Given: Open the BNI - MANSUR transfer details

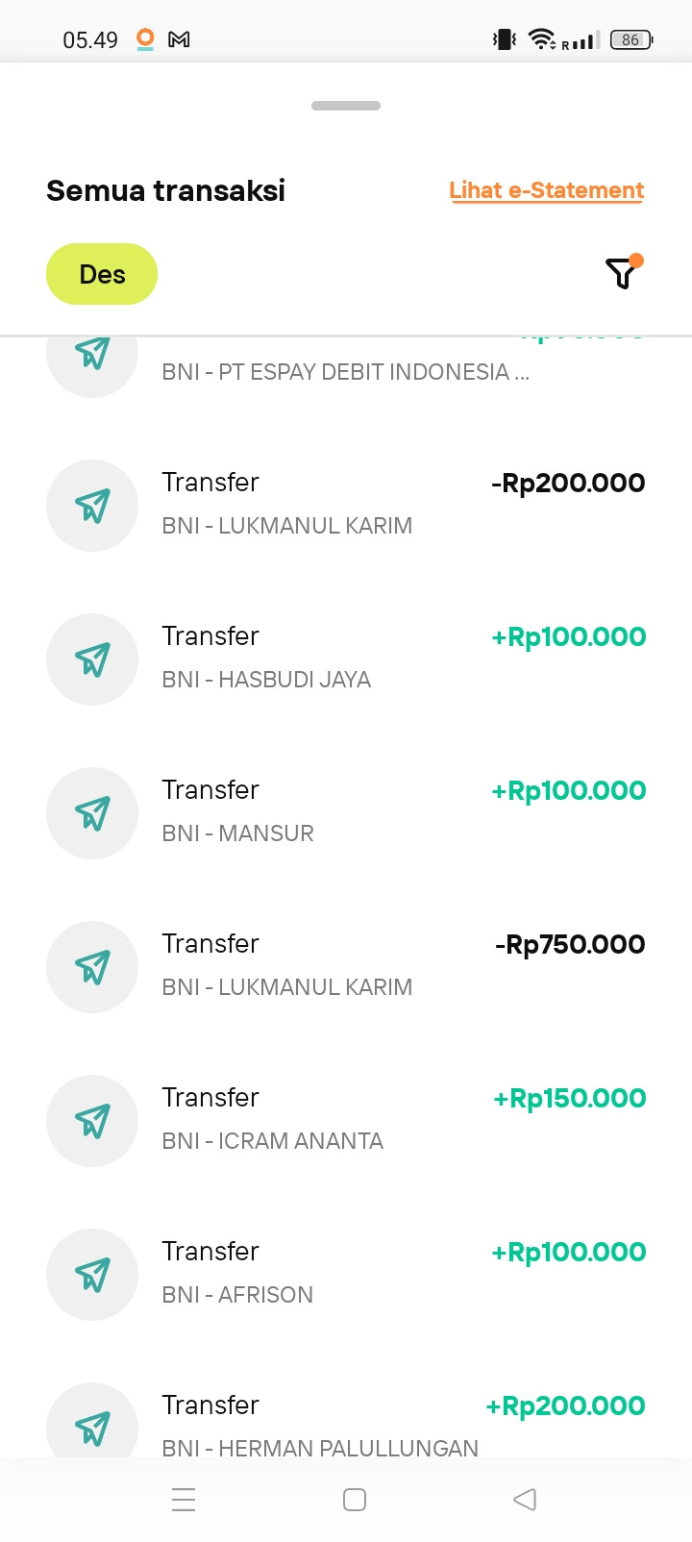Looking at the screenshot, I should pyautogui.click(x=346, y=813).
